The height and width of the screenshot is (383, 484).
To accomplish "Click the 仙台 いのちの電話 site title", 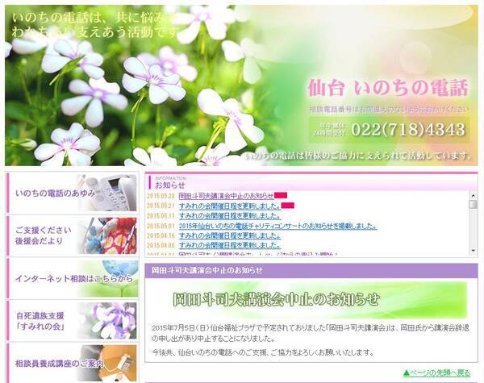I will point(388,88).
